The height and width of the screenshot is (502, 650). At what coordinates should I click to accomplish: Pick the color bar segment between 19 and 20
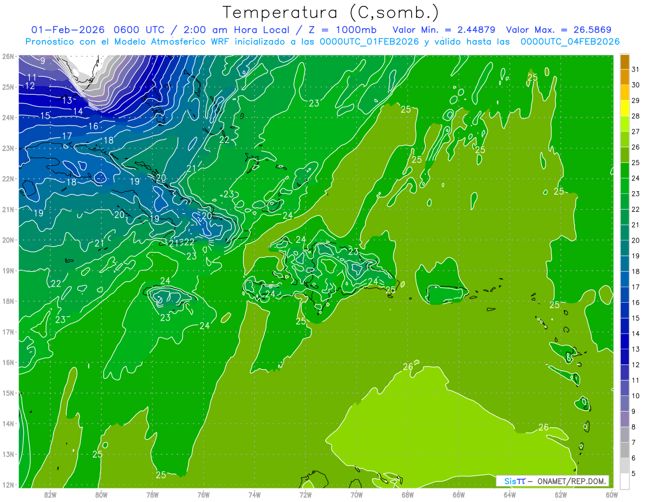coord(625,248)
